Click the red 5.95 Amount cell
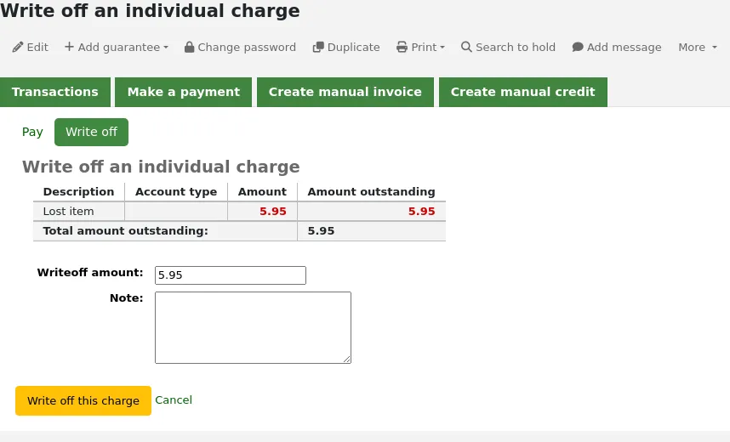Viewport: 730px width, 442px height. [273, 212]
